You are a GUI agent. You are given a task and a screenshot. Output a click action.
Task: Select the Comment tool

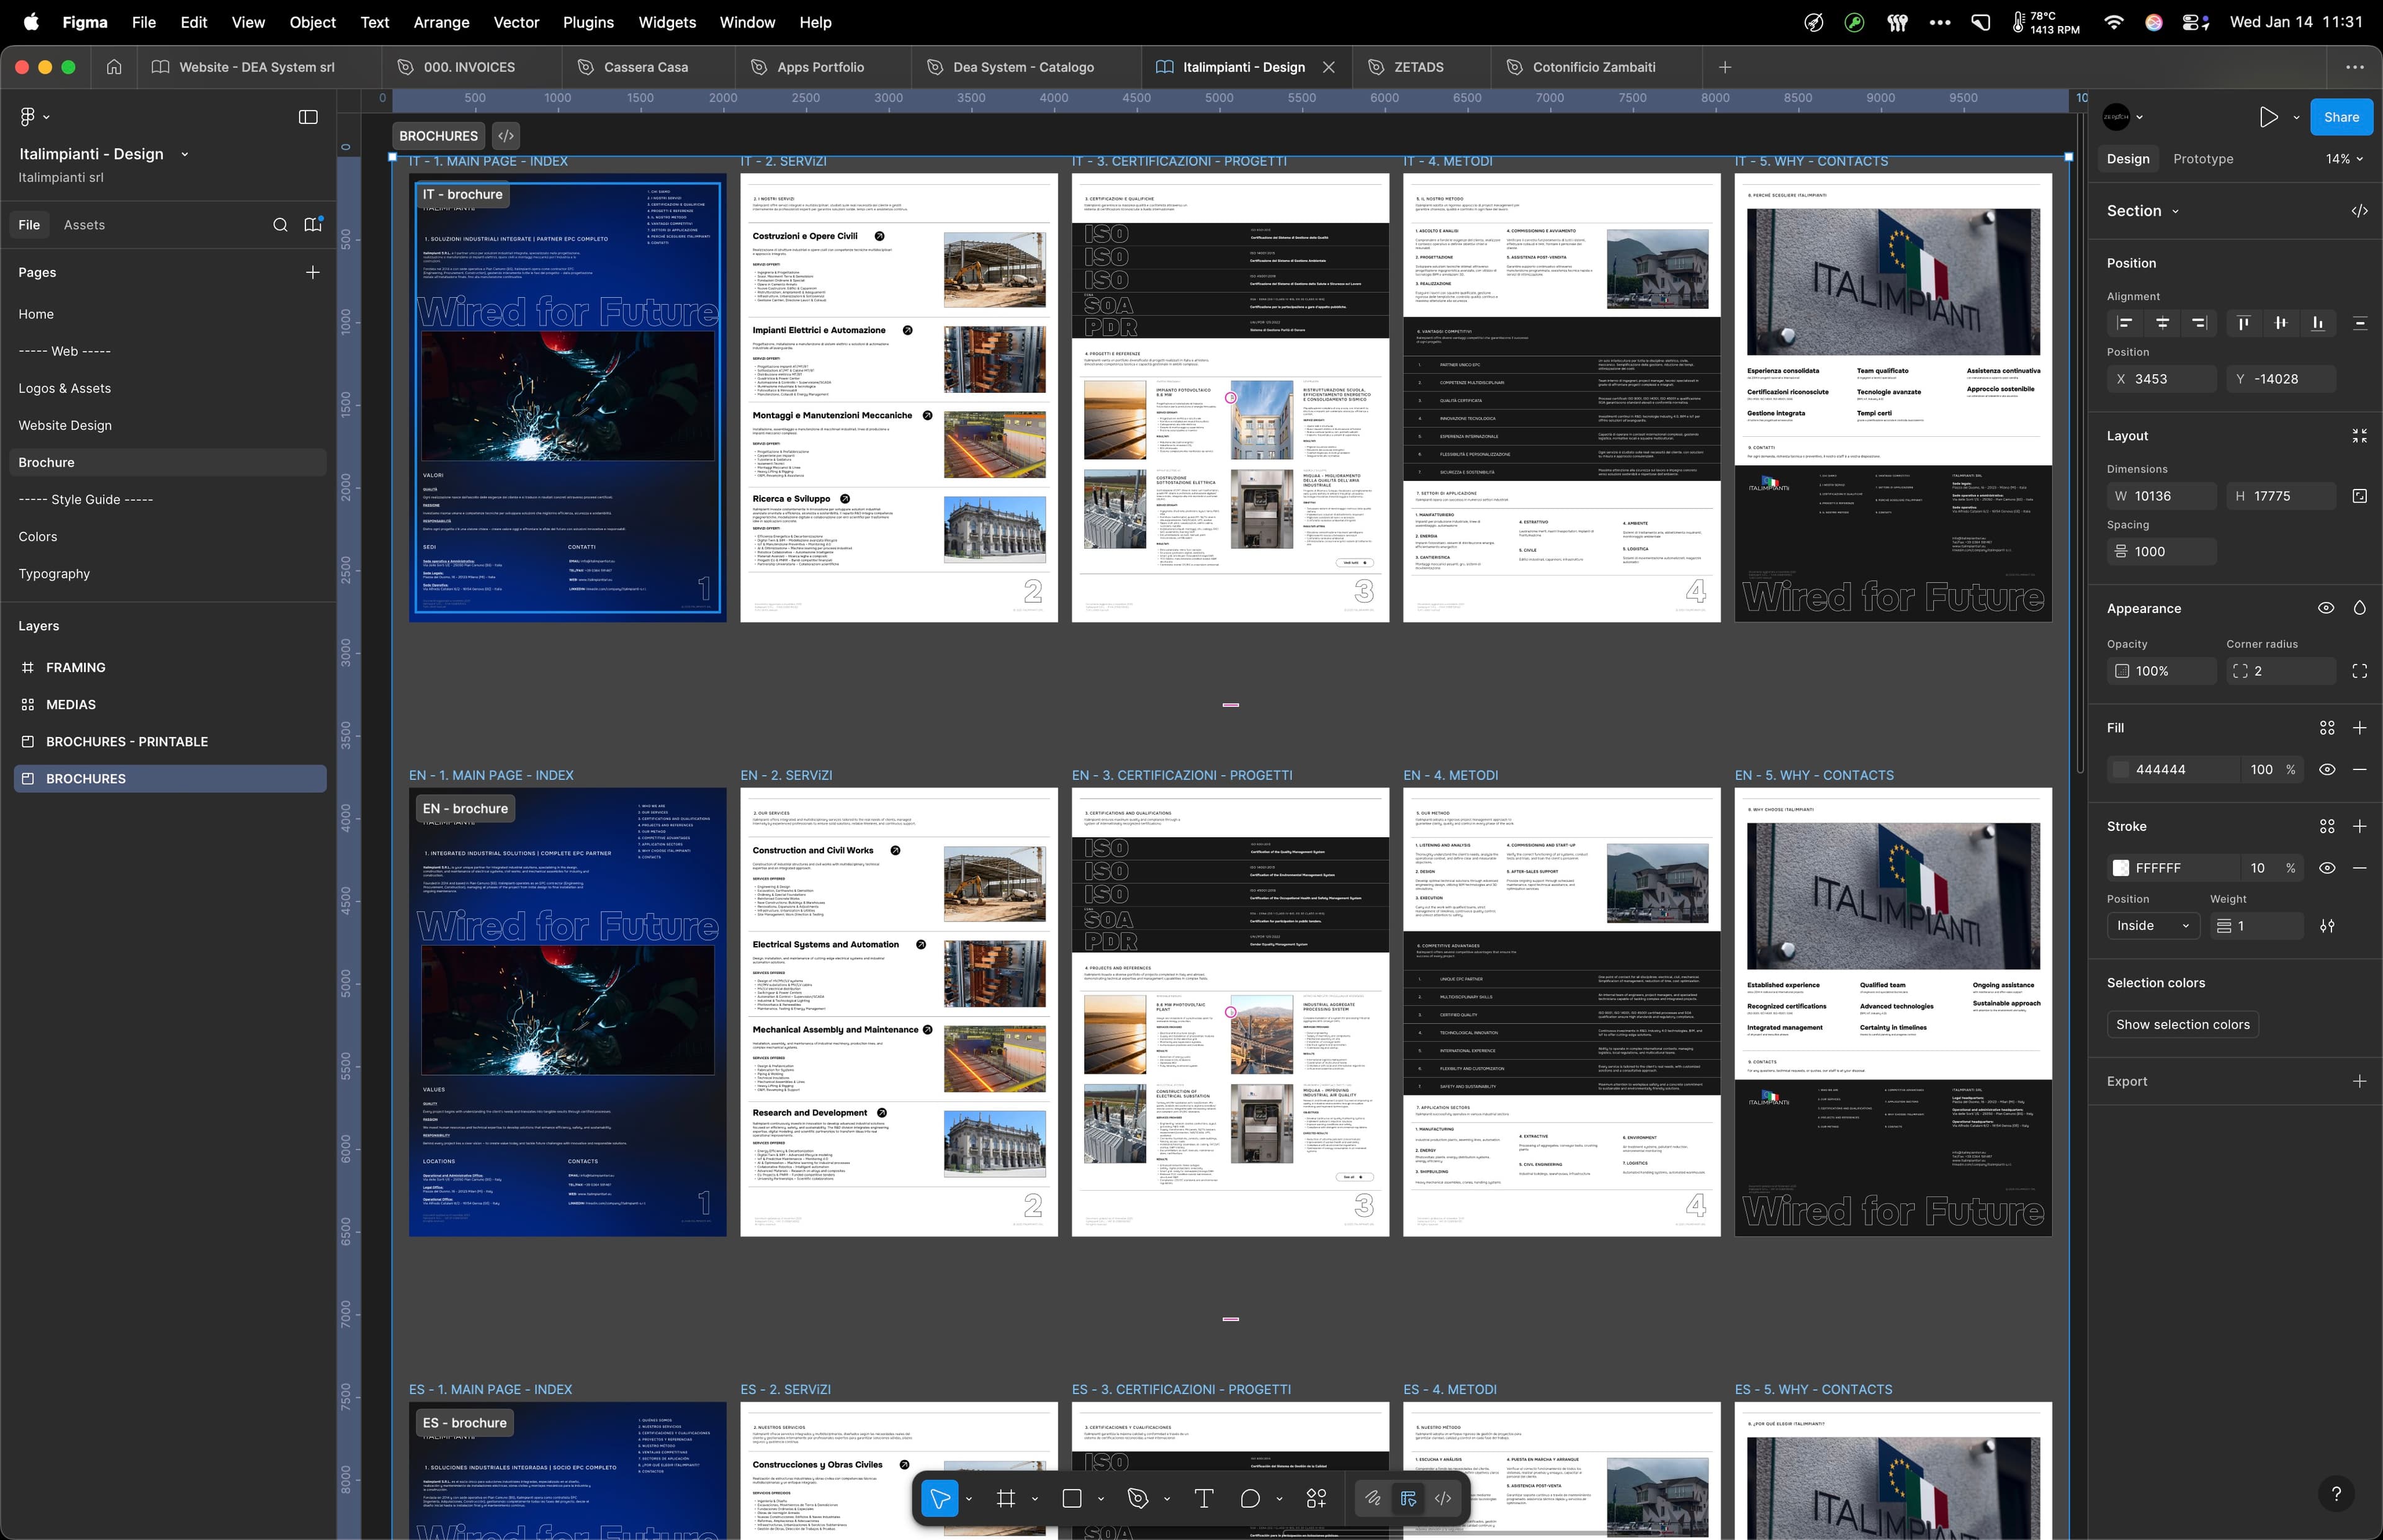coord(1250,1498)
